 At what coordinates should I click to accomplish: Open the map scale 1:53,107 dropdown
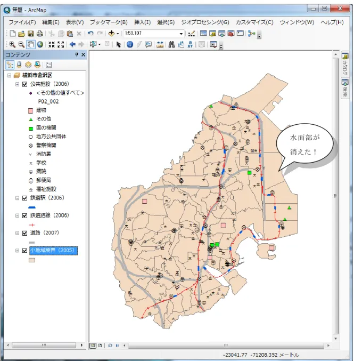click(x=181, y=34)
